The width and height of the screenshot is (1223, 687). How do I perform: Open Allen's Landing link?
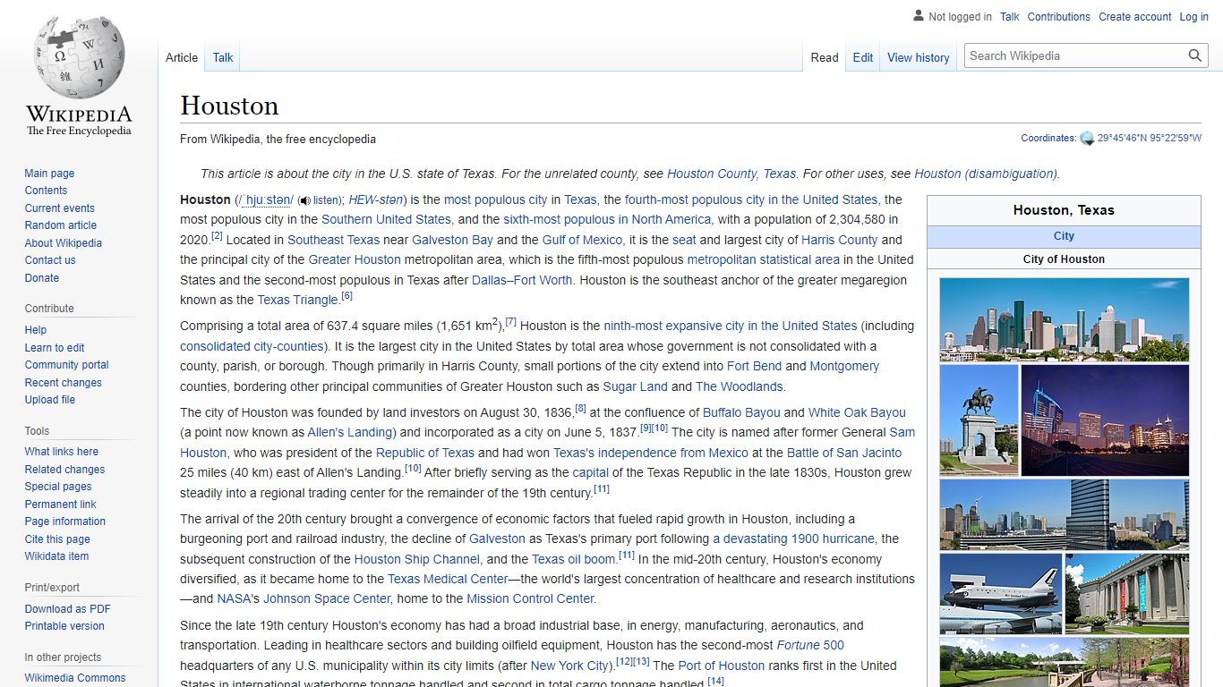350,432
